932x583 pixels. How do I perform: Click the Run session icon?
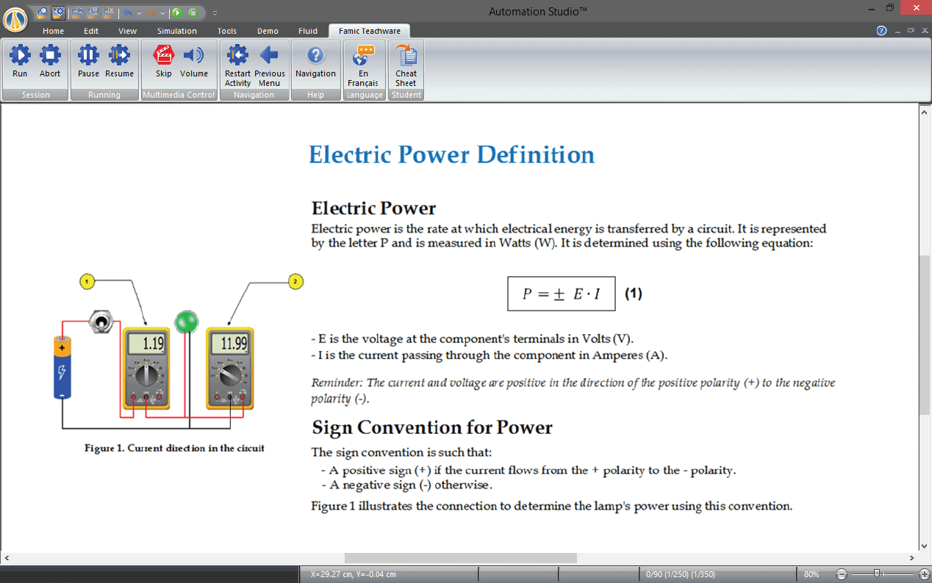point(20,61)
